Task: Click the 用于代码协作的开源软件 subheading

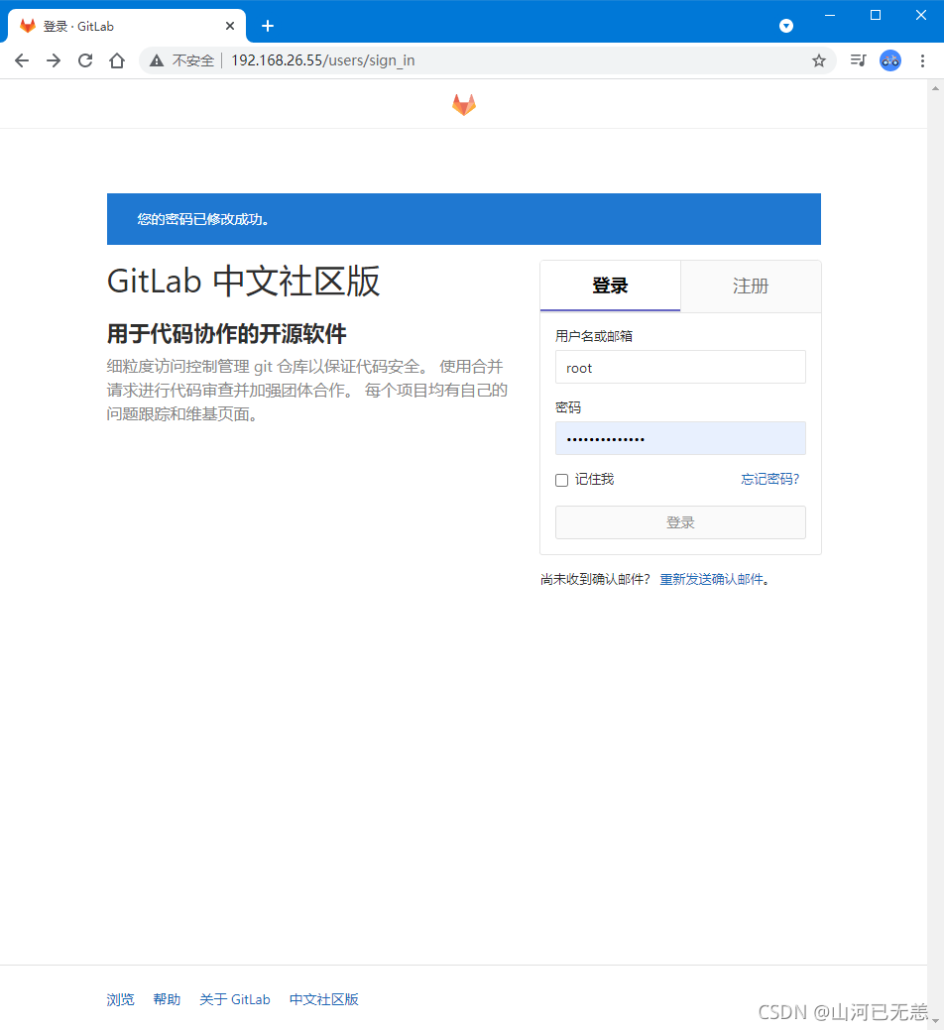Action: point(227,334)
